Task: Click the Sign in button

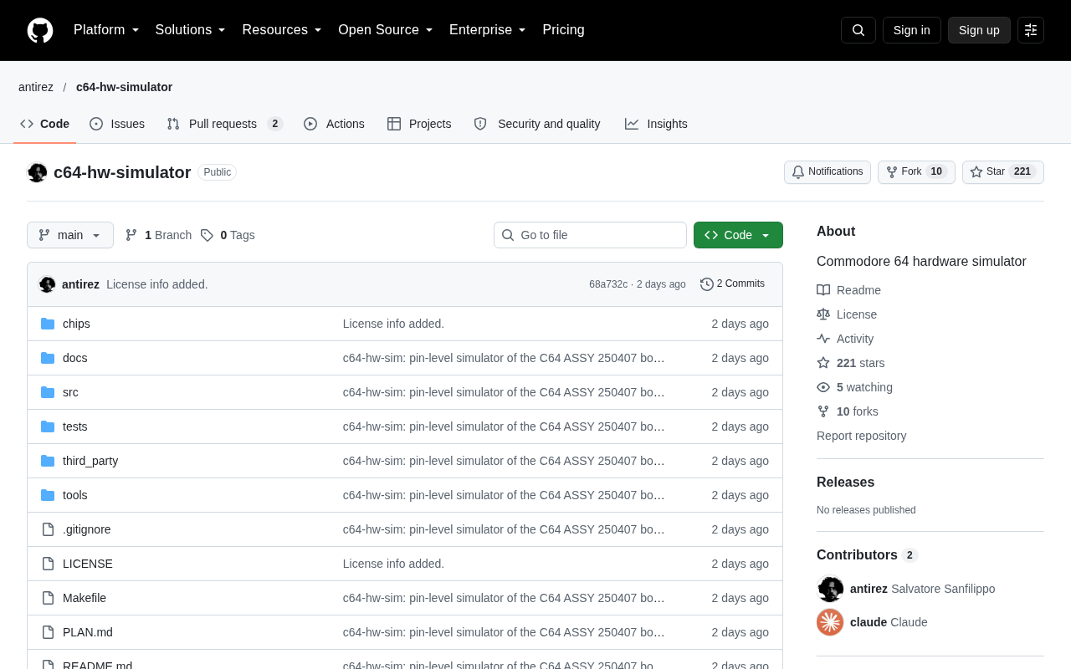Action: [x=912, y=30]
